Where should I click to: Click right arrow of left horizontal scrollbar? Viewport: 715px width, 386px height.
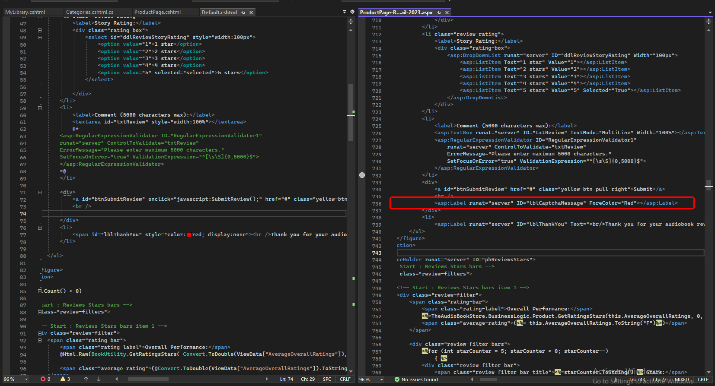tap(267, 379)
